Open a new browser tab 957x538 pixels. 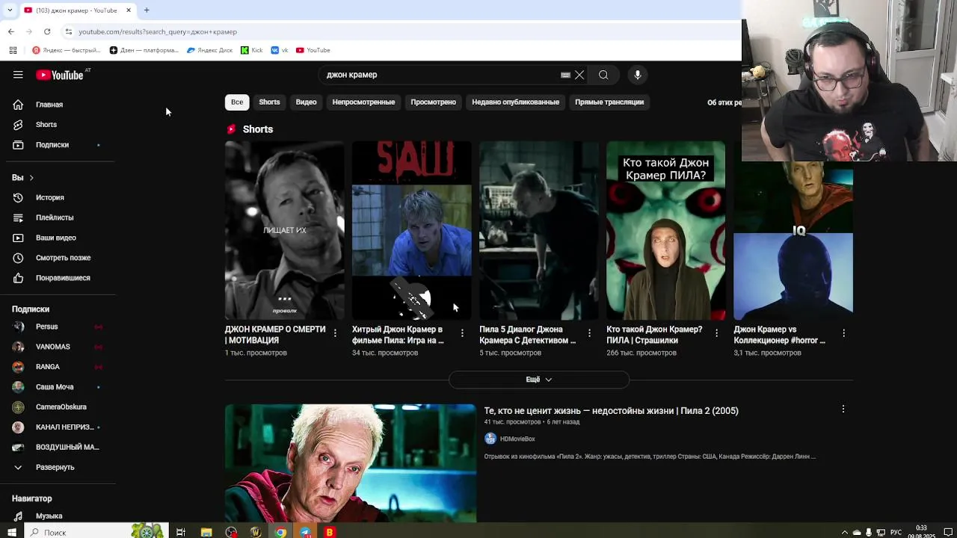[147, 10]
